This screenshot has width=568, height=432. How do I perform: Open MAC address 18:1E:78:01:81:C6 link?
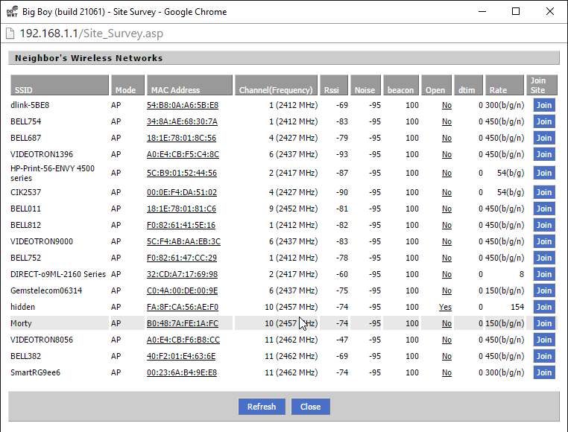[181, 209]
